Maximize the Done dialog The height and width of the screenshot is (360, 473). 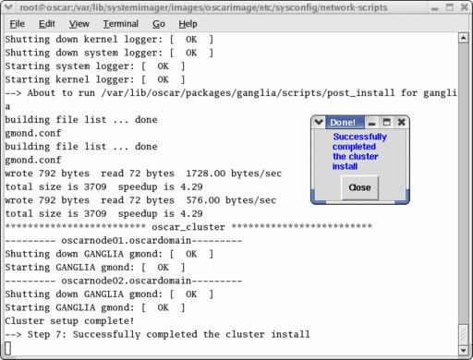[386, 123]
